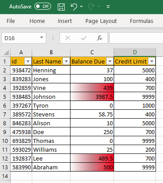Viewport: 163px width, 183px height.
Task: Click the cell containing Doe
Action: 51,132
